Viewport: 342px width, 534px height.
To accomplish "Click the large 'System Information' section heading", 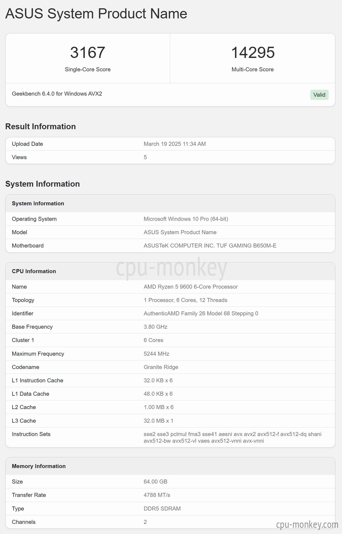I will point(42,184).
